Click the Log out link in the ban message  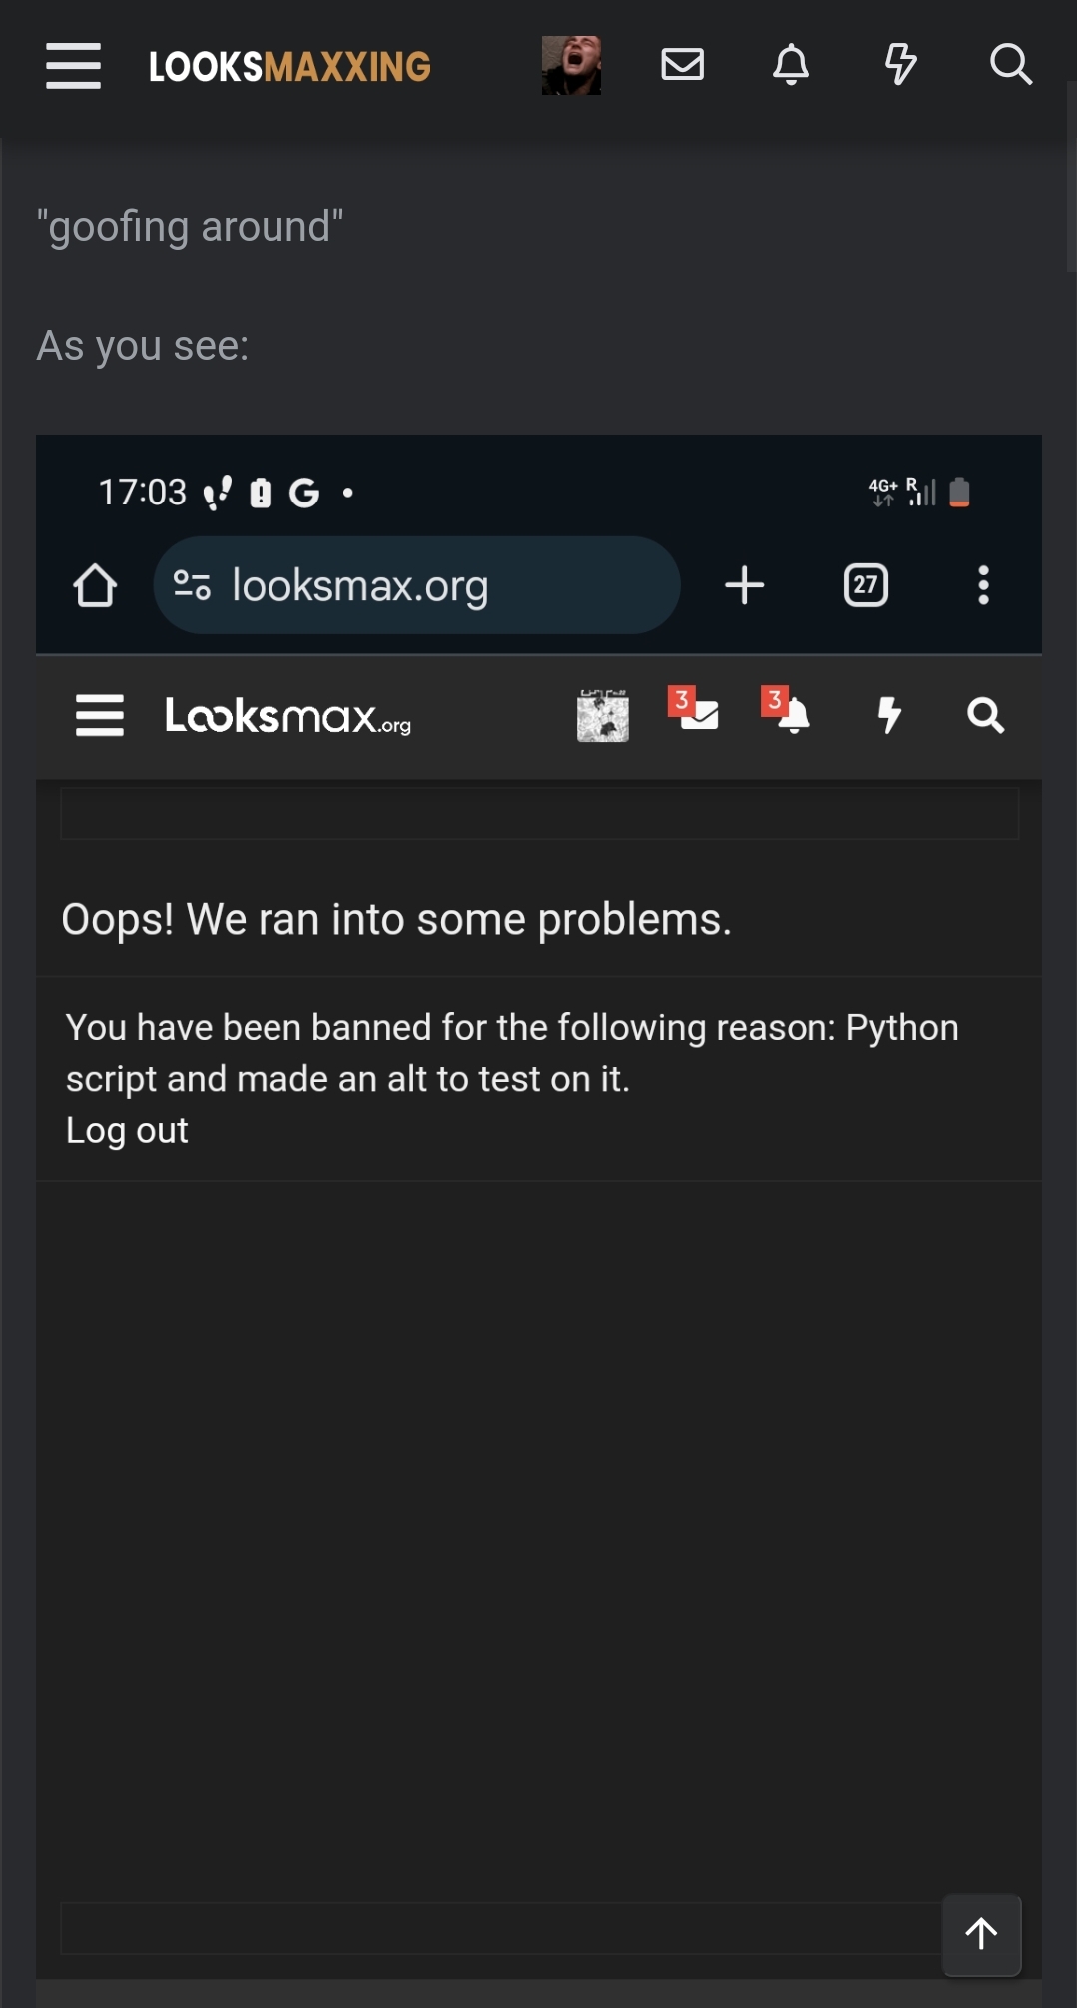[x=126, y=1130]
